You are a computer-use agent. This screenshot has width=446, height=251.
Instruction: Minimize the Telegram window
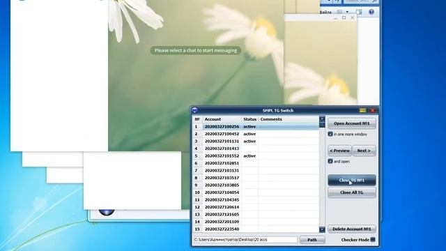tap(335, 18)
